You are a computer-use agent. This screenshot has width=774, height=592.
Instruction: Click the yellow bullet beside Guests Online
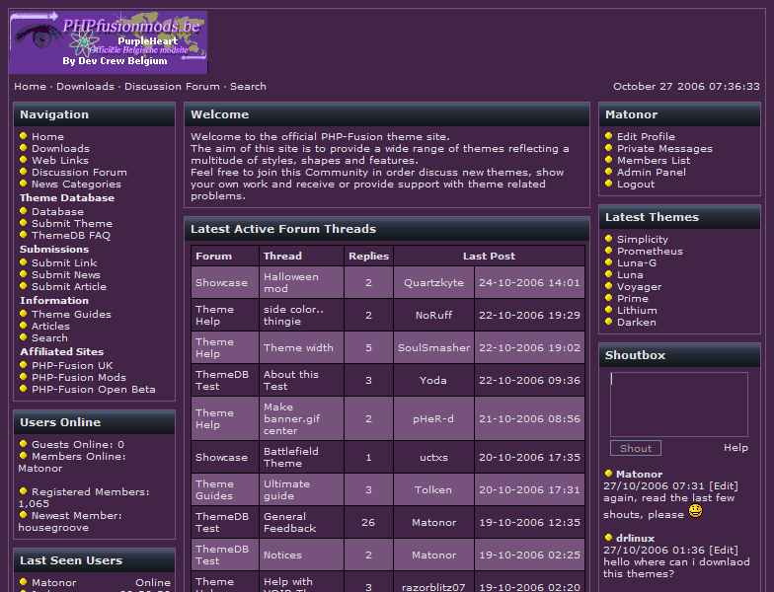(x=24, y=444)
